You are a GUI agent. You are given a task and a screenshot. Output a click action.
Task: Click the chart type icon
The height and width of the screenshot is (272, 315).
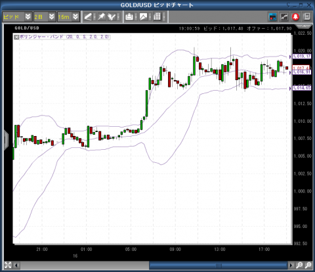point(144,17)
